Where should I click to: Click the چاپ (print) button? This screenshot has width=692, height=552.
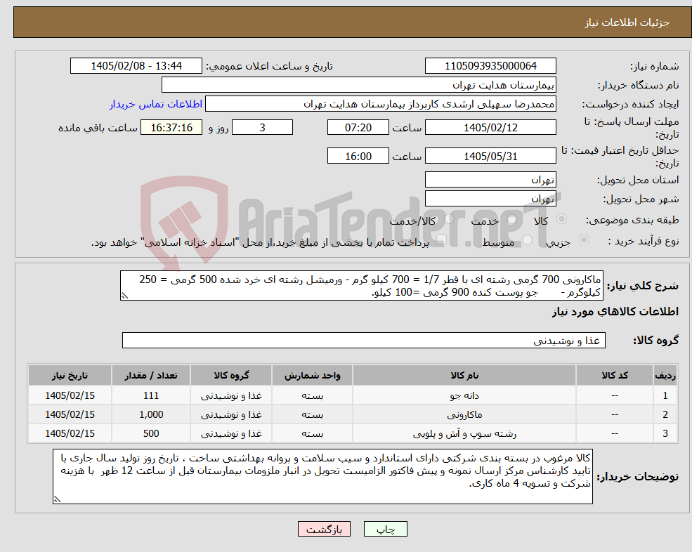coord(385,529)
